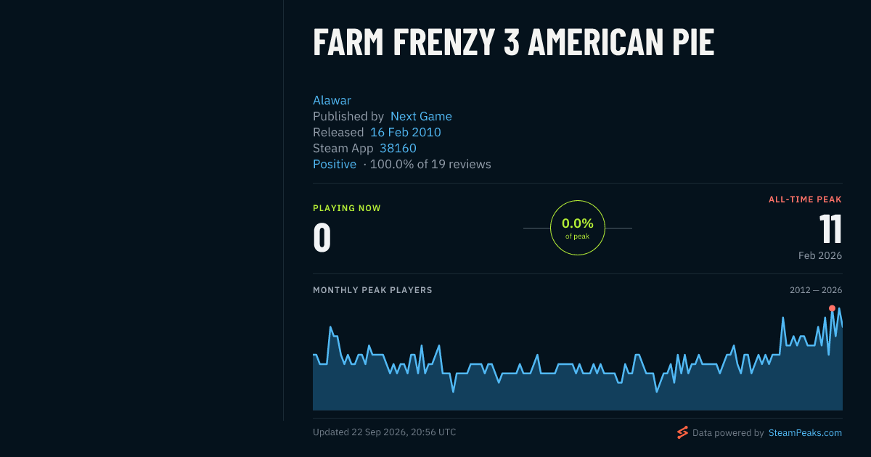Open Steam App ID 38160 link
Screen dimensions: 871x457
[x=398, y=148]
